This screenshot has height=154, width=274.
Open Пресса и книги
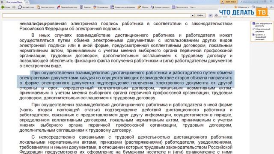(x=180, y=7)
